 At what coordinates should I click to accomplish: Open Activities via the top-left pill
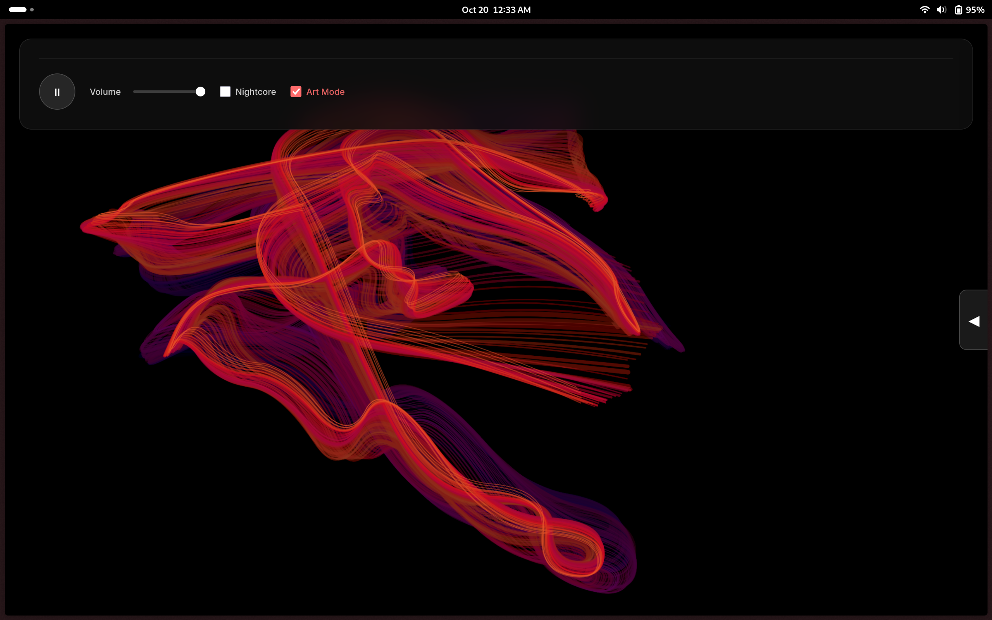pos(18,10)
